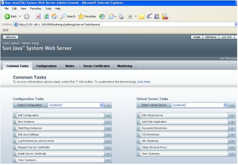The height and width of the screenshot is (165, 238).
Task: Follow the 'click here' terminology link
Action: click(x=144, y=82)
